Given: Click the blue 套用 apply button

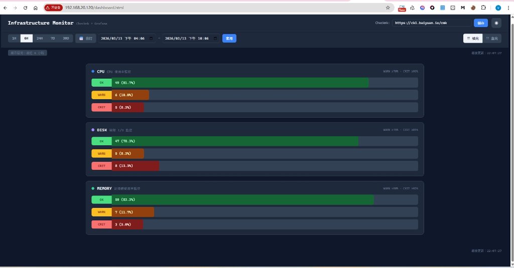Looking at the screenshot, I should tap(229, 38).
